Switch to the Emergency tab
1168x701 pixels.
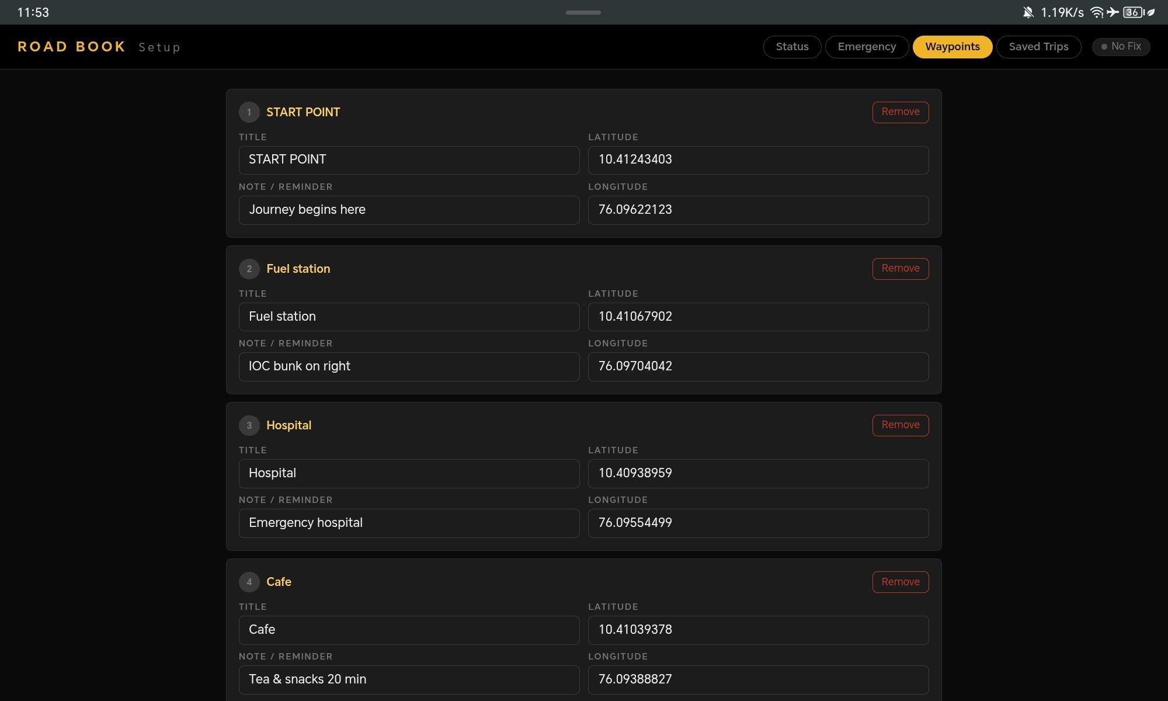click(867, 47)
